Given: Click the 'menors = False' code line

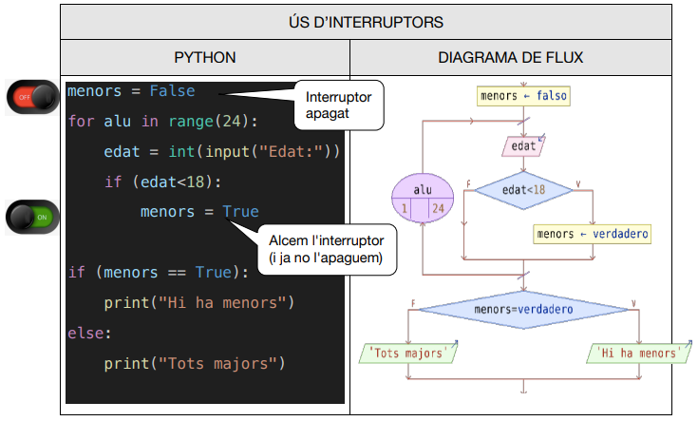Looking at the screenshot, I should (131, 91).
